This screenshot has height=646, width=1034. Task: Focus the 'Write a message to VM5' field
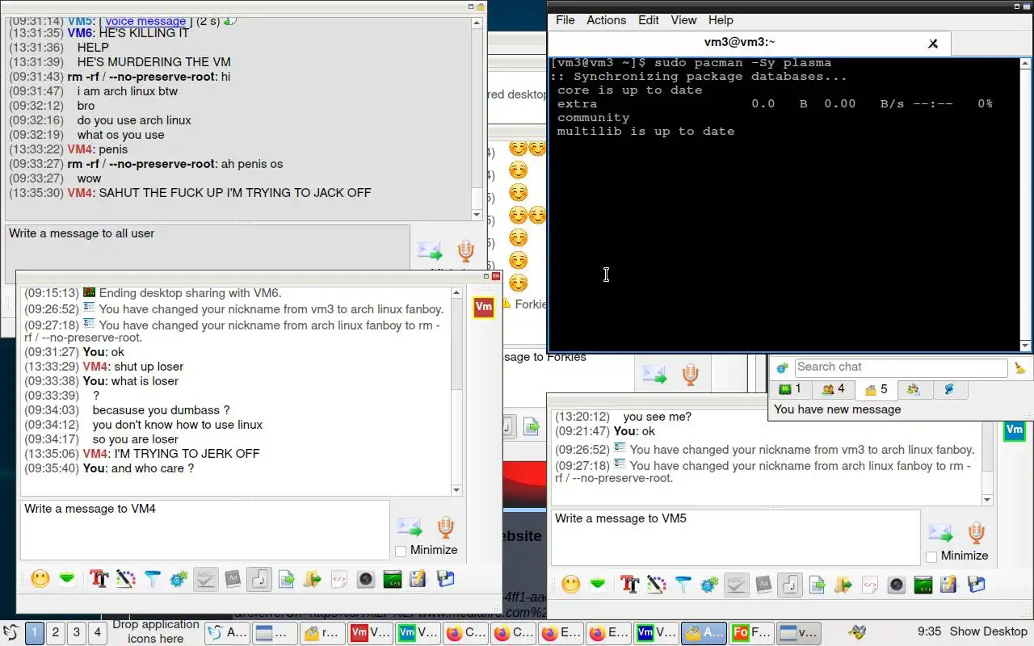coord(736,537)
